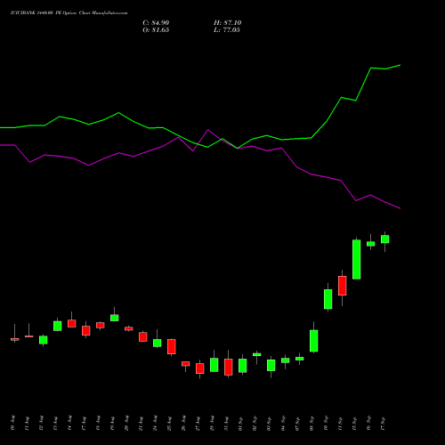The width and height of the screenshot is (445, 445).
Task: Click the 14 Aug date label
Action: coord(69,424)
